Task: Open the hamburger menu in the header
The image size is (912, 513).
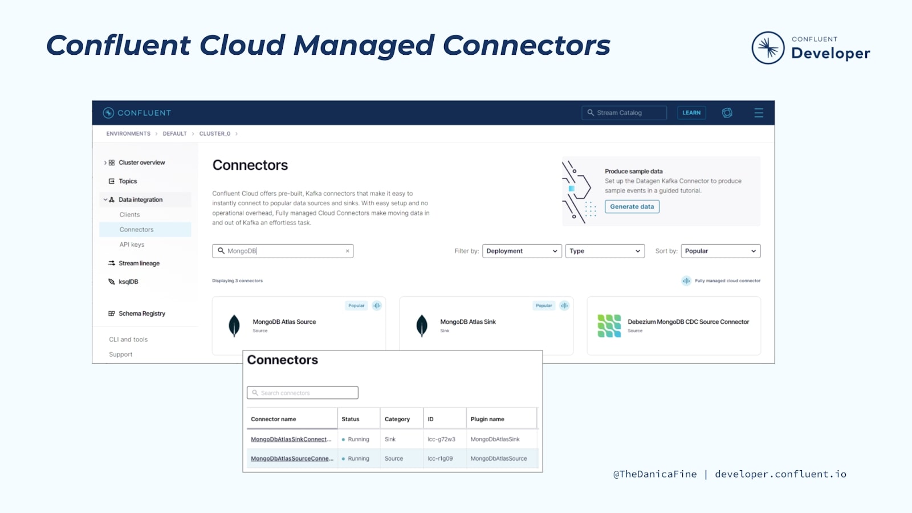Action: pyautogui.click(x=759, y=113)
